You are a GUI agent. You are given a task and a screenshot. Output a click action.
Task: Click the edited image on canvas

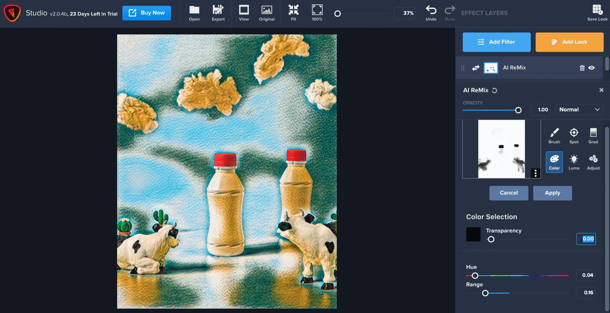point(227,171)
